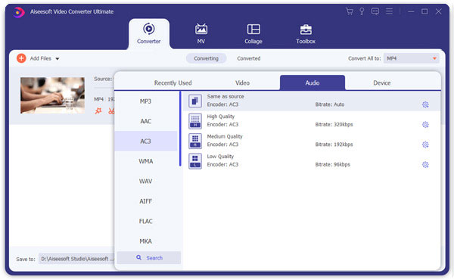
Task: Click the search magnifier icon
Action: coord(139,257)
